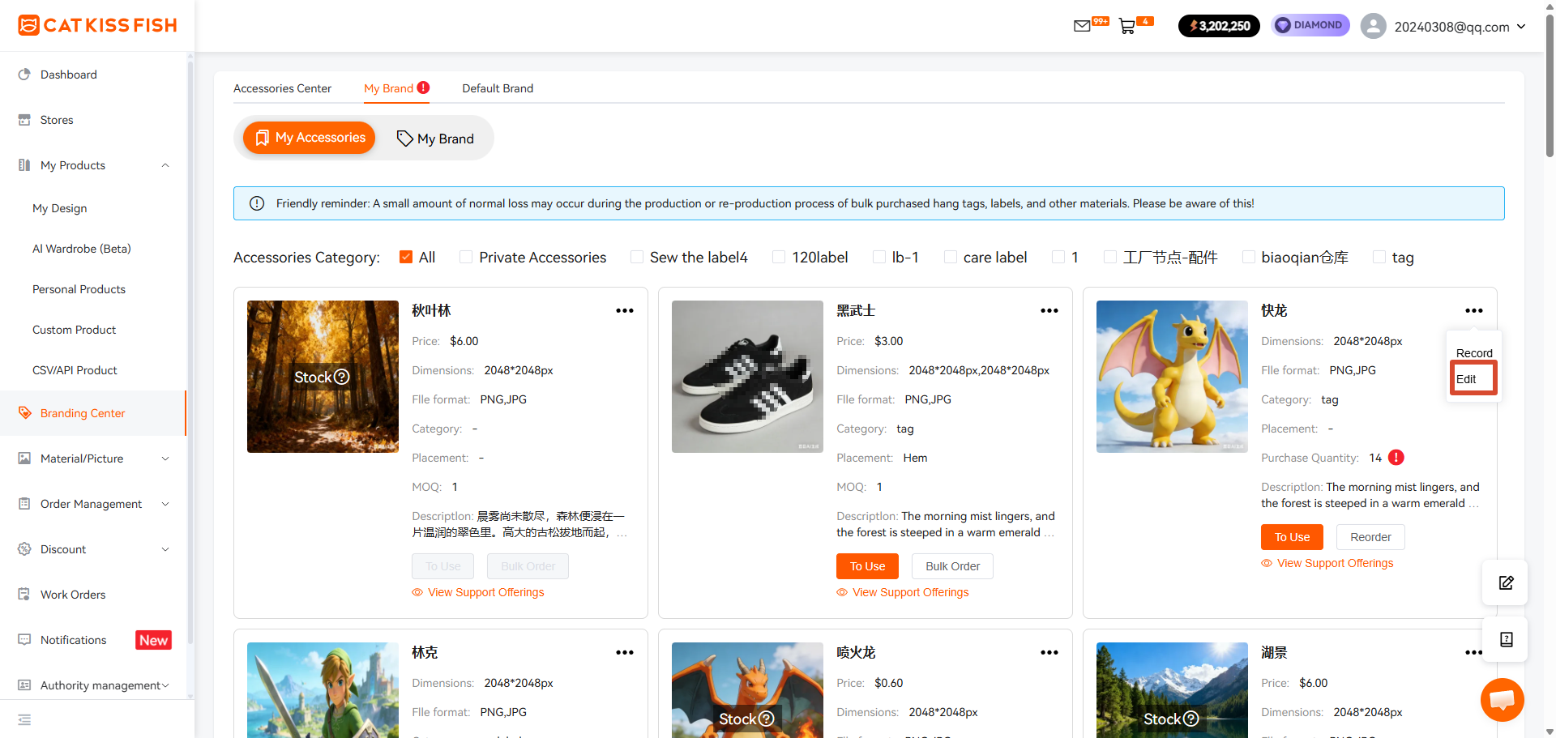The height and width of the screenshot is (738, 1556).
Task: Check the biaoqian仓库 checkbox
Action: [1249, 257]
